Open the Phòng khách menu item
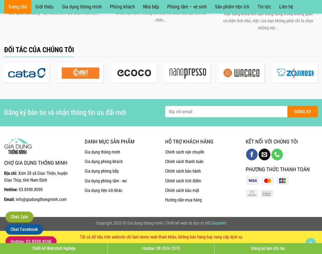Viewport: 322px width, 254px height. click(x=122, y=7)
